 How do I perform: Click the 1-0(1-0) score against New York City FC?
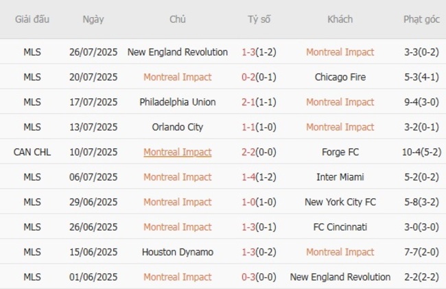point(259,203)
